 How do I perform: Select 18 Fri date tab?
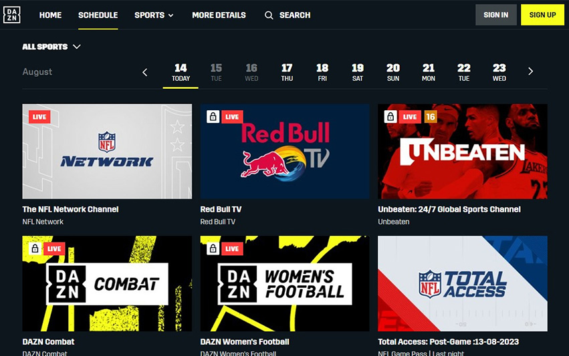[322, 73]
